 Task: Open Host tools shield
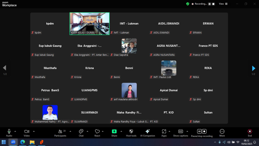[131, 133]
